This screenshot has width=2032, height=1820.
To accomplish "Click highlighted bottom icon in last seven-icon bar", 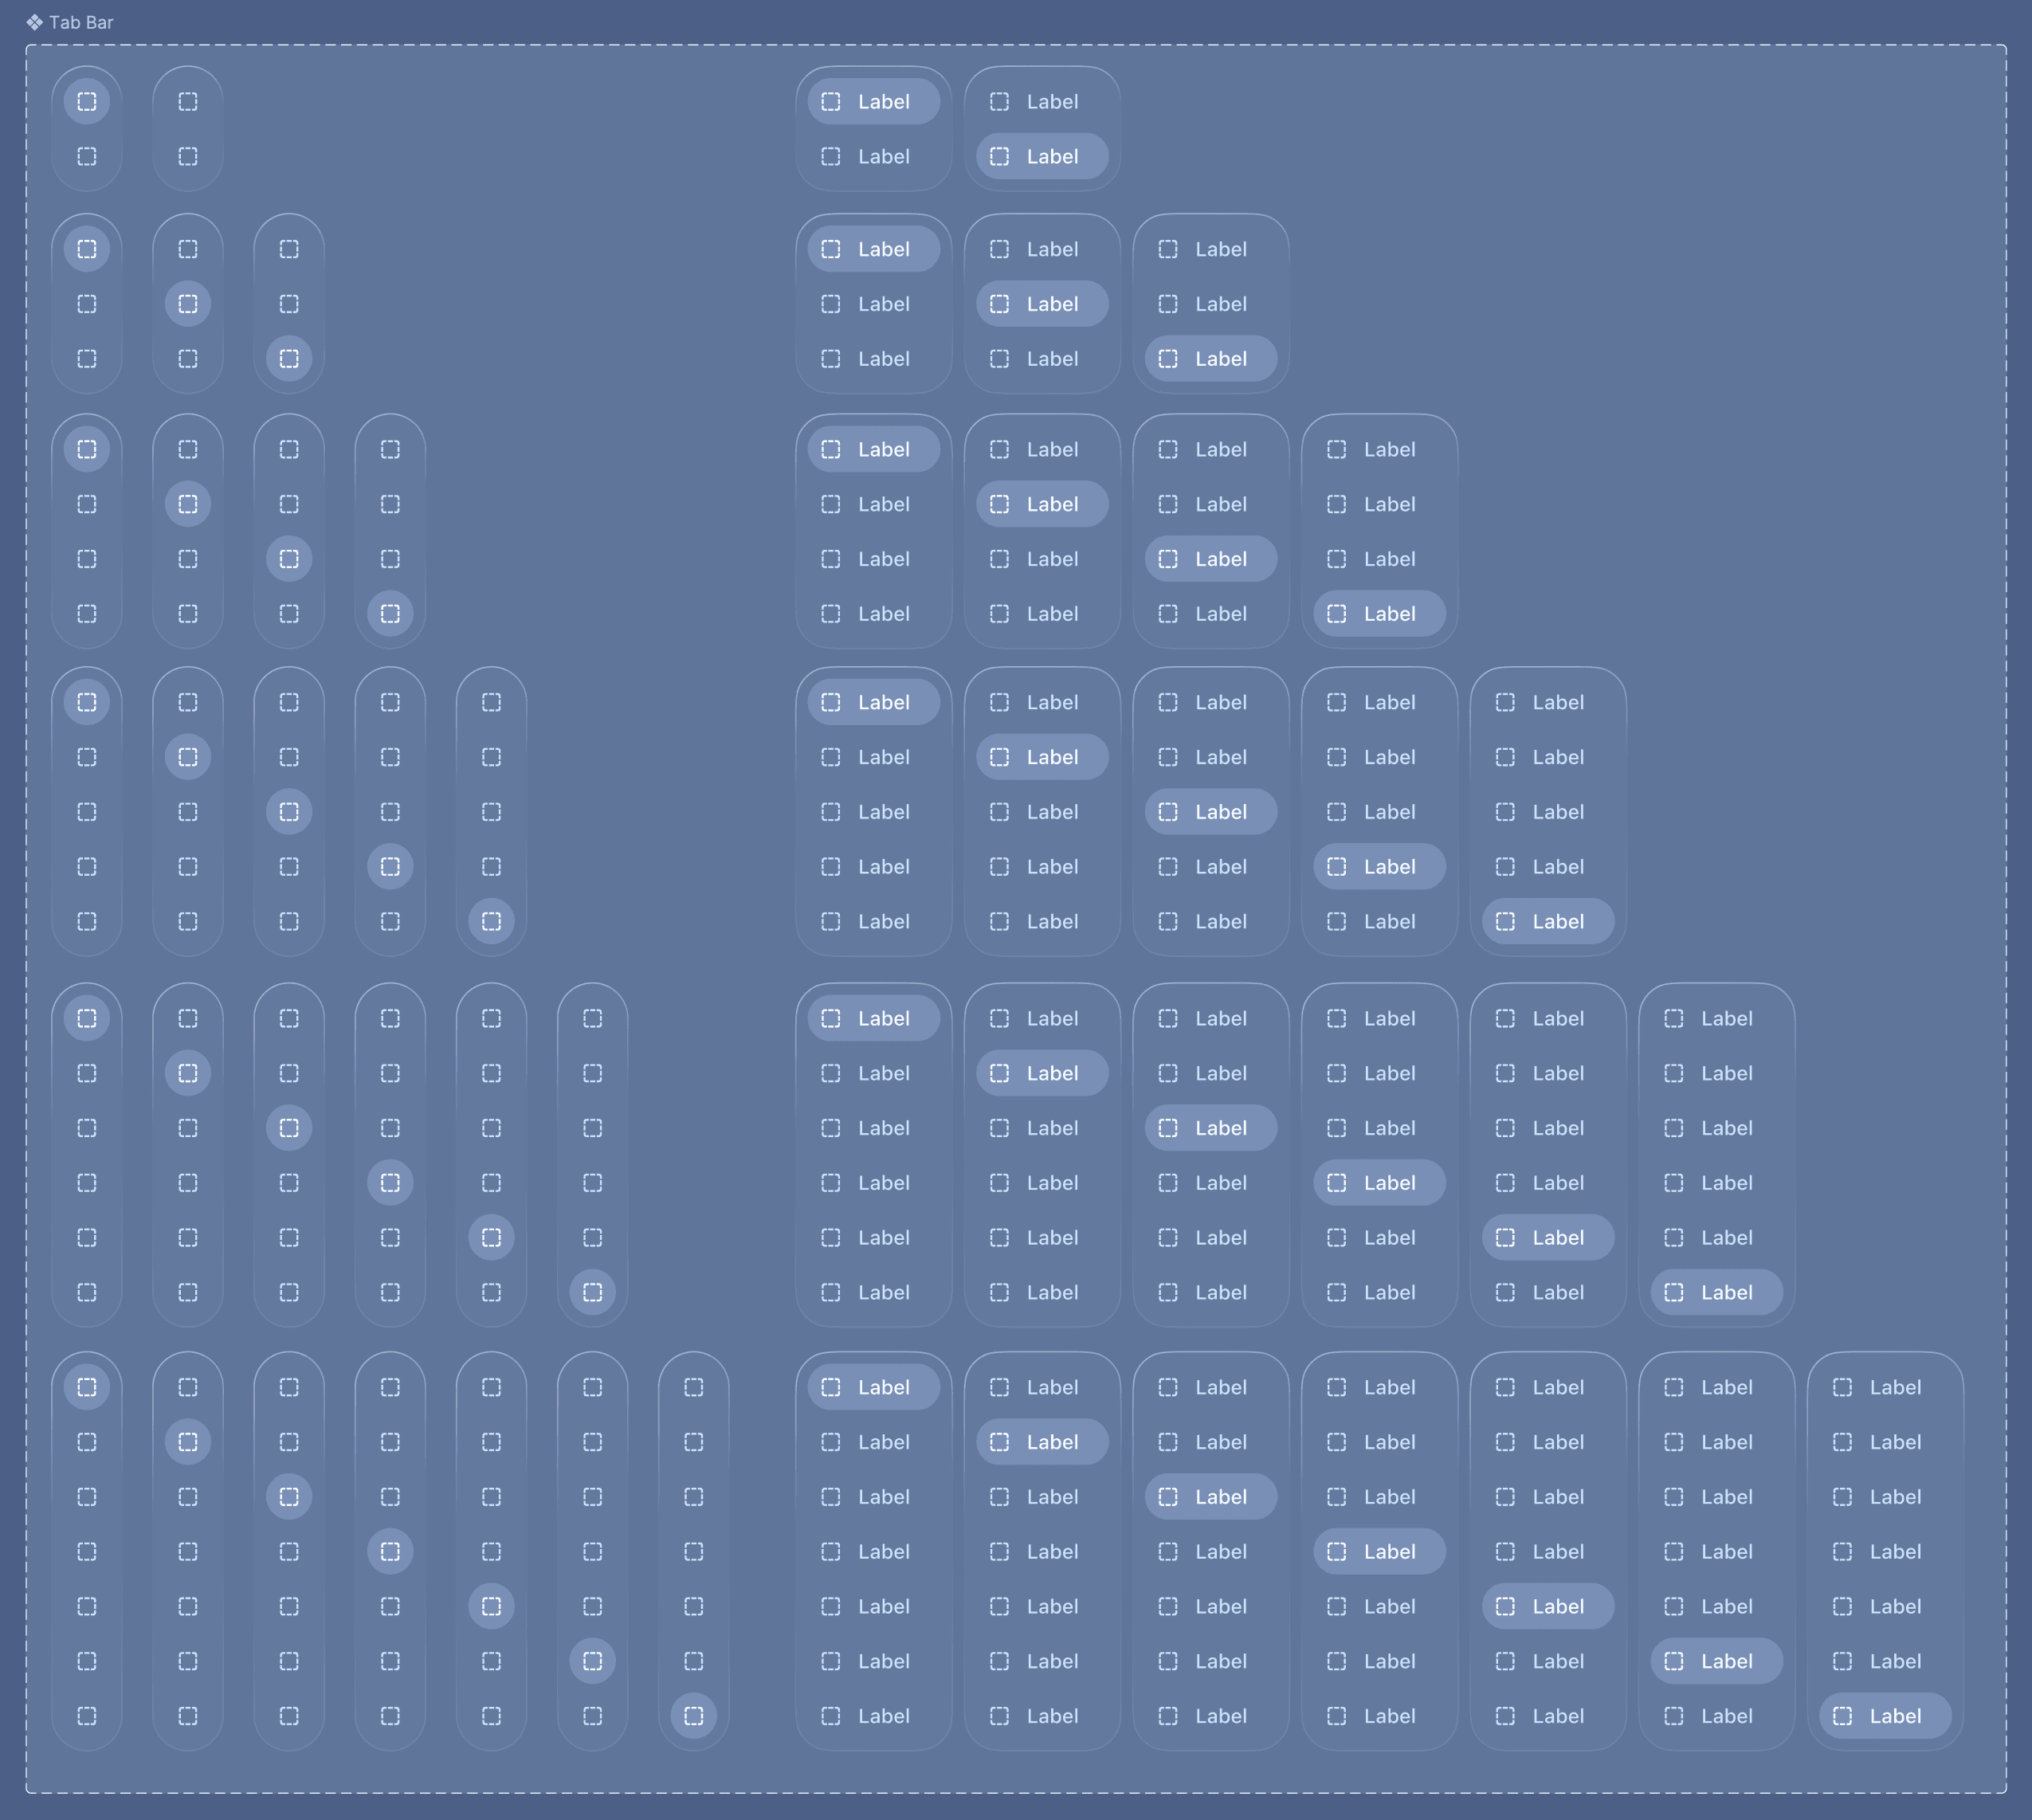I will pyautogui.click(x=693, y=1716).
